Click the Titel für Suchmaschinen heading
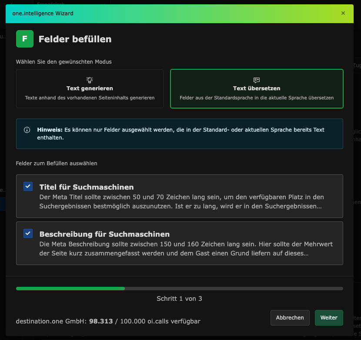Image resolution: width=361 pixels, height=340 pixels. (87, 187)
